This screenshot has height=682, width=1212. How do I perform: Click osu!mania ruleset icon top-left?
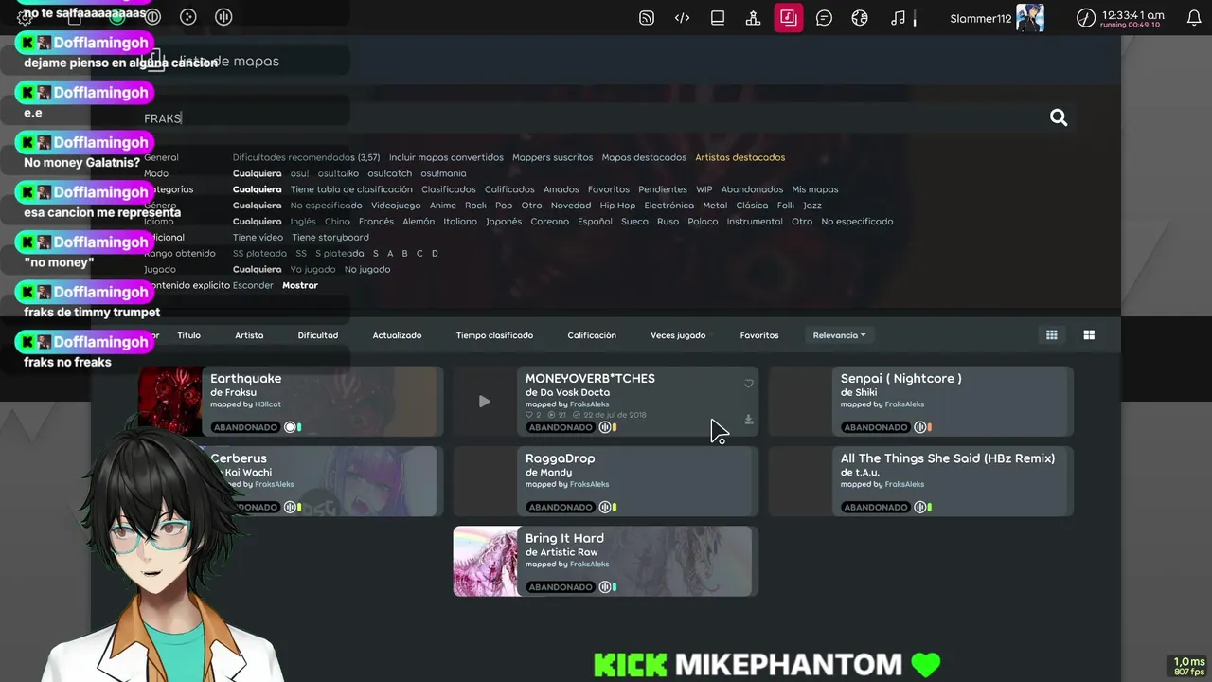point(223,17)
